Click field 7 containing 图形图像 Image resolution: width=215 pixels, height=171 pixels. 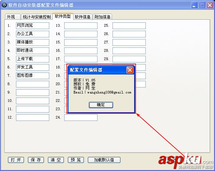pyautogui.click(x=33, y=76)
